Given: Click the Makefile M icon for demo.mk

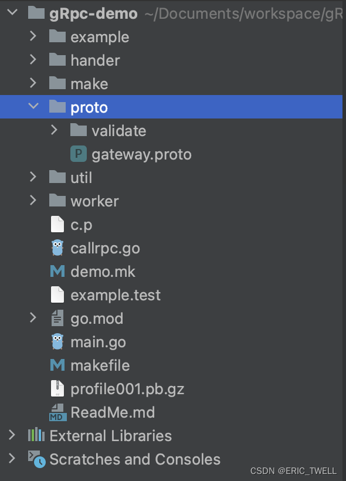Looking at the screenshot, I should click(57, 272).
